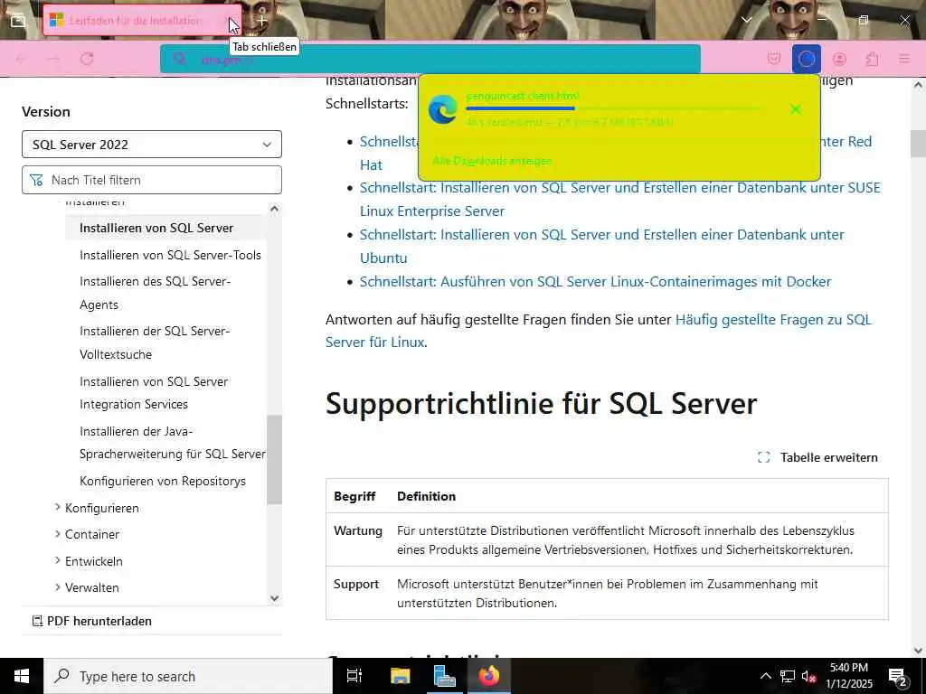Open File Explorer from the taskbar
This screenshot has height=694, width=926.
(400, 676)
